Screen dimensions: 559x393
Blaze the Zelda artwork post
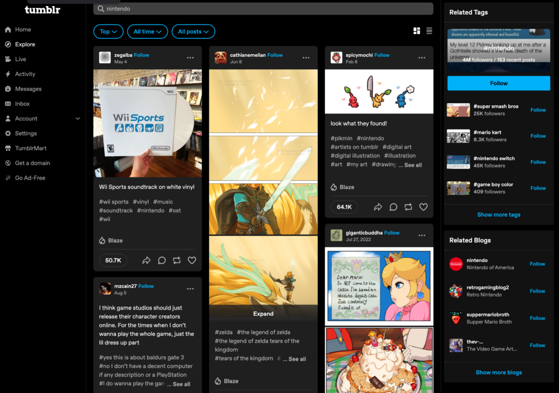point(226,380)
